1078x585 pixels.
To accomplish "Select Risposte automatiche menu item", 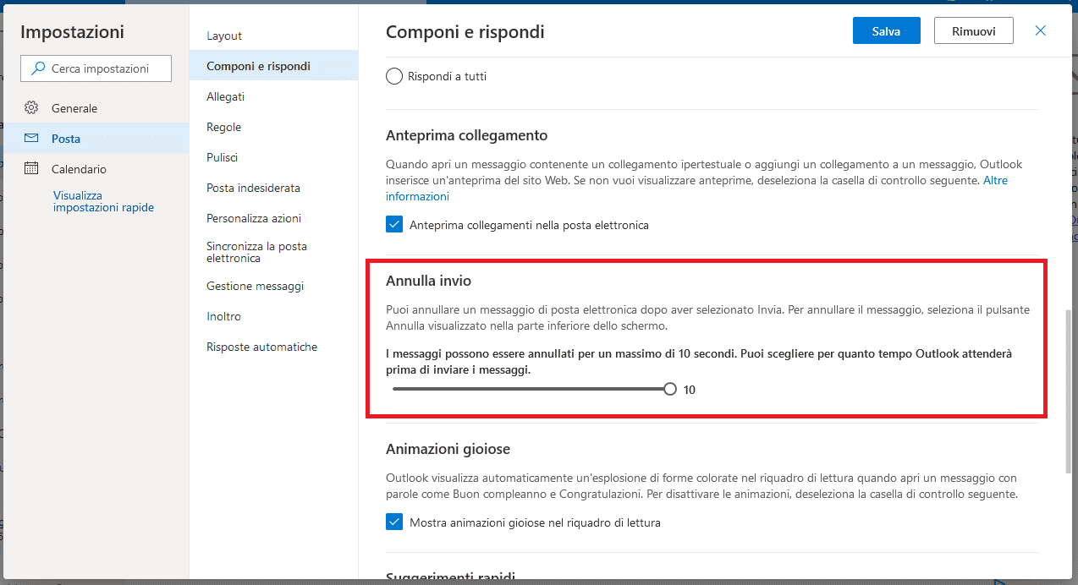I will point(261,347).
